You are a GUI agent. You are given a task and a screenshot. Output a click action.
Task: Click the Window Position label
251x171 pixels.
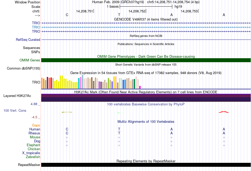[27, 2]
